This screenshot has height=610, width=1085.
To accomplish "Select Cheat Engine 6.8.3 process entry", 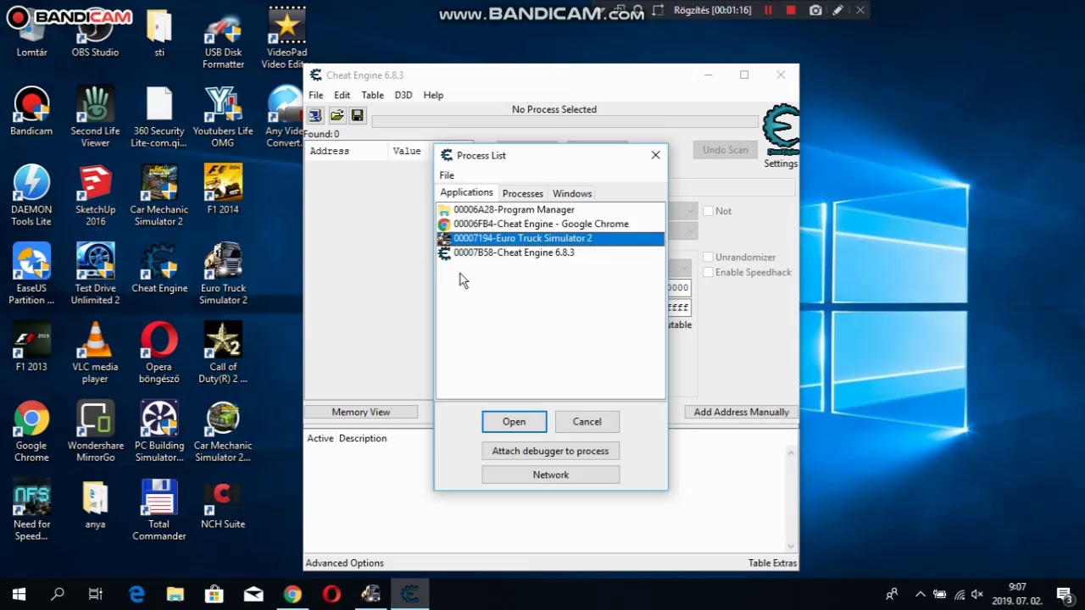I will (550, 252).
